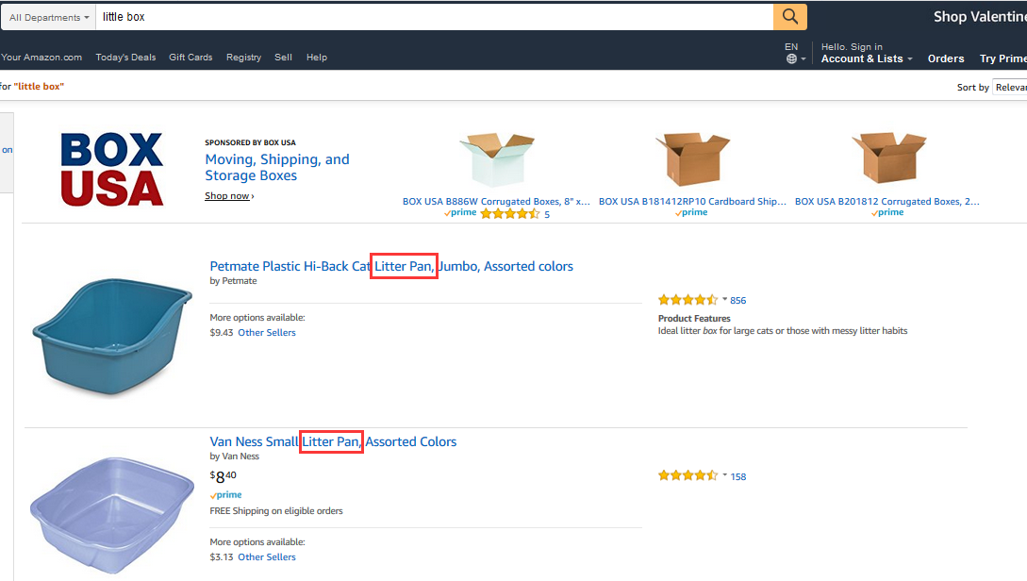Click the orange search magnifier button

point(789,17)
